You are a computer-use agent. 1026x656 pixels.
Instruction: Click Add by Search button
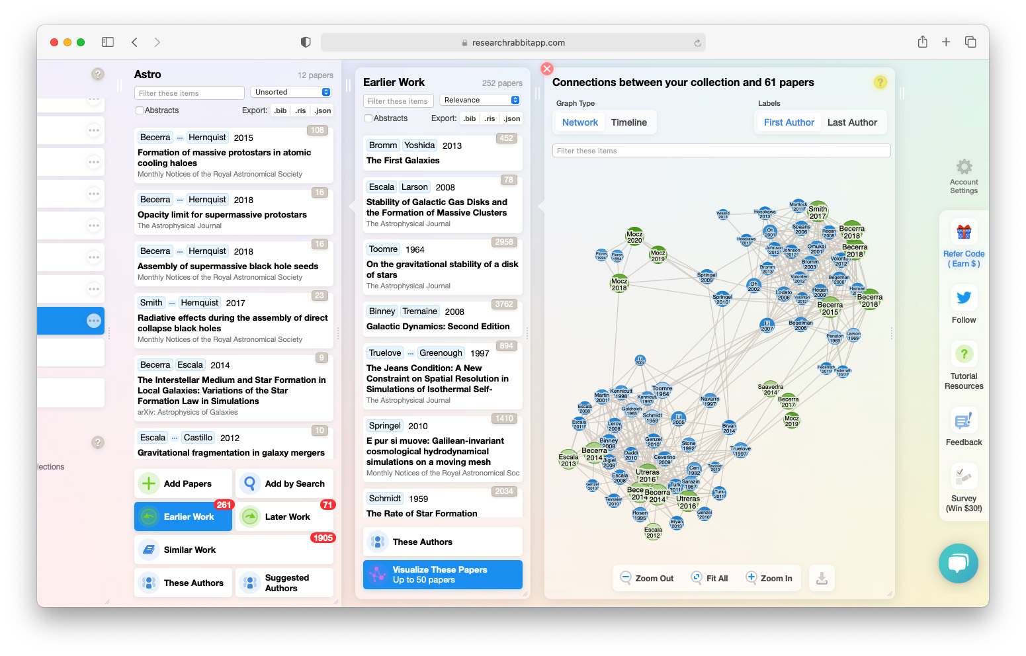tap(284, 483)
